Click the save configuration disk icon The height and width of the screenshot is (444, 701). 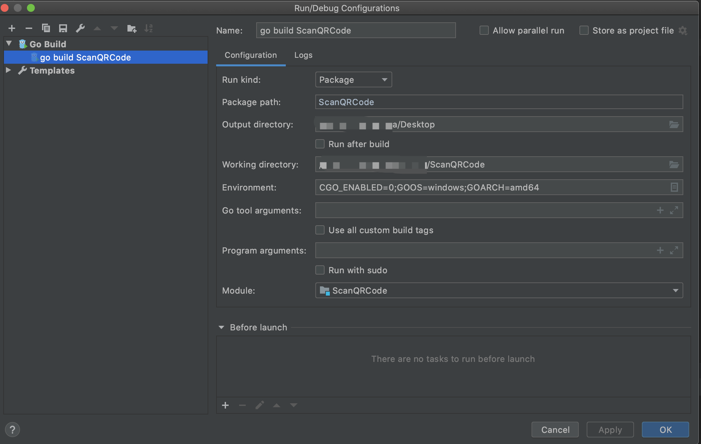(63, 29)
